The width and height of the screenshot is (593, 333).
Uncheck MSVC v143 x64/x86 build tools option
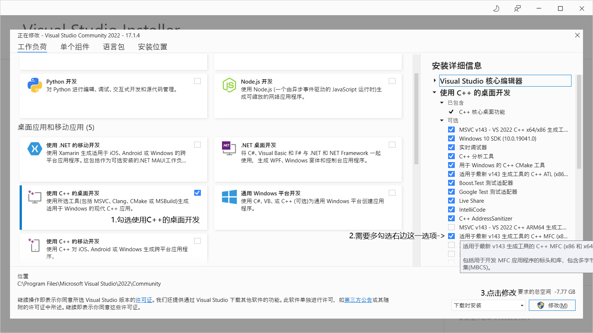(x=451, y=129)
